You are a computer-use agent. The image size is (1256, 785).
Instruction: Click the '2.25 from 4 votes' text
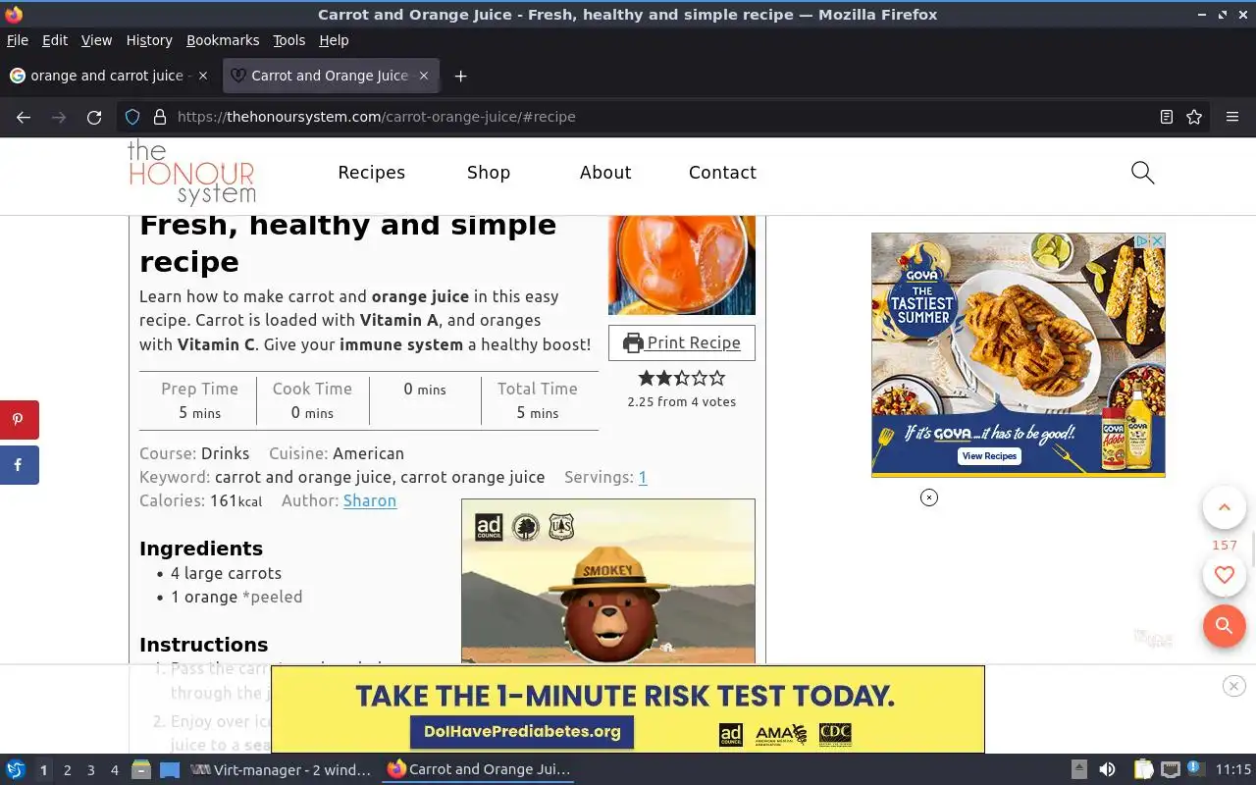(682, 401)
